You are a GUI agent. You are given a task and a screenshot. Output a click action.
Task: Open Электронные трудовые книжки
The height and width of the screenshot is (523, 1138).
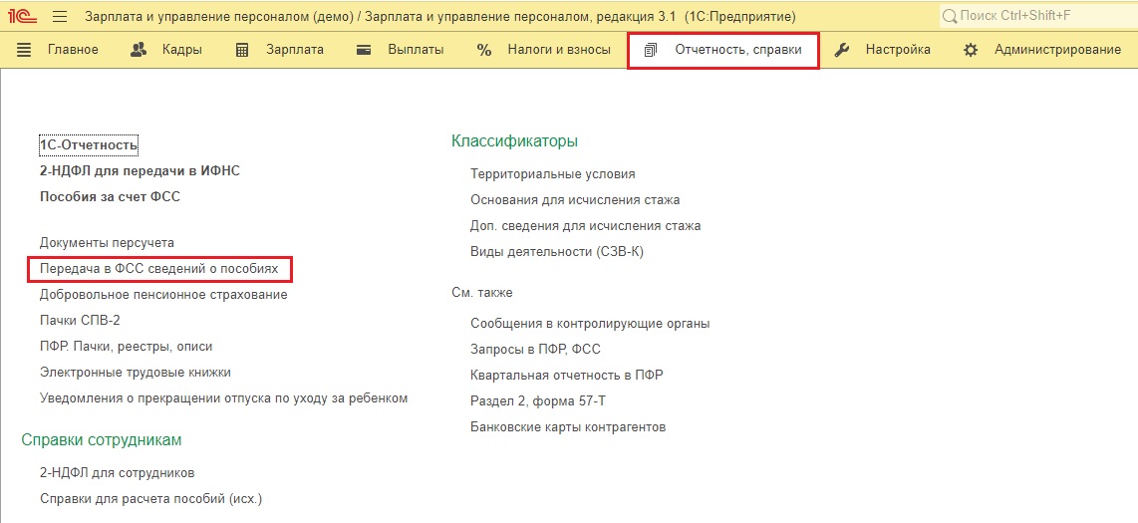point(135,373)
